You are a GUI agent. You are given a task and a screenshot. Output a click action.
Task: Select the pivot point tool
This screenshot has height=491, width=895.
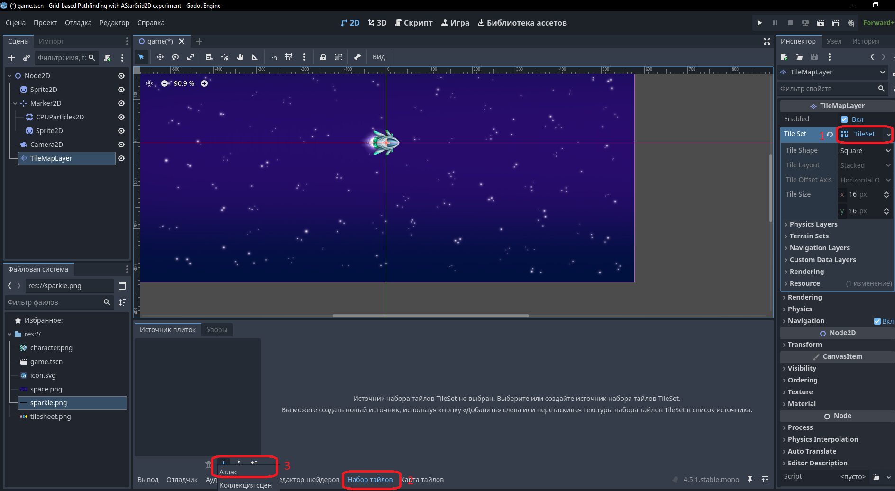pos(225,57)
